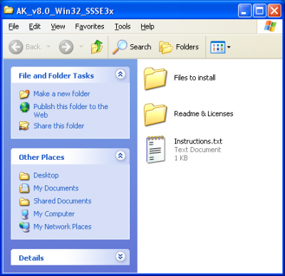The image size is (285, 276).
Task: Click the Search toolbar label
Action: [x=140, y=47]
